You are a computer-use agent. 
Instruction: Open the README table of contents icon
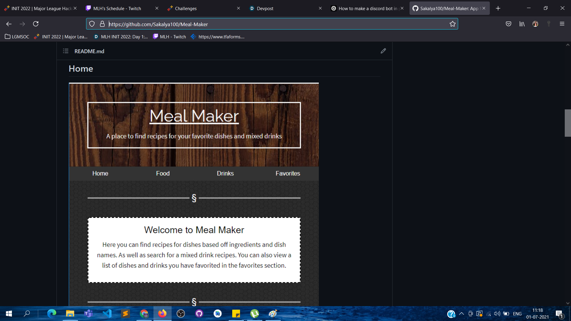pyautogui.click(x=66, y=51)
